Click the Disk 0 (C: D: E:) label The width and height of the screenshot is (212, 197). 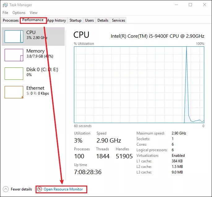point(42,70)
